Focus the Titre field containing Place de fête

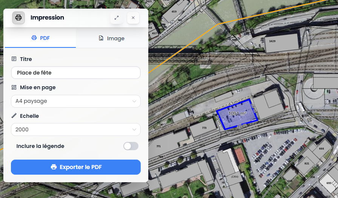[x=76, y=73]
